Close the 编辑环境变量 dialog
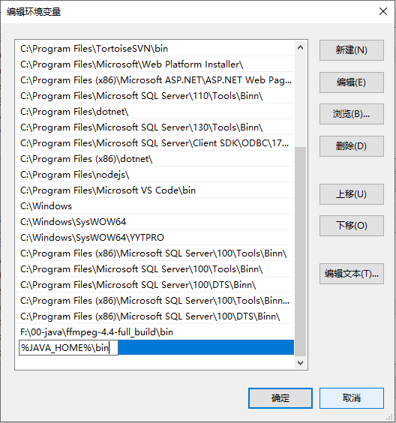This screenshot has width=396, height=423. pyautogui.click(x=383, y=11)
